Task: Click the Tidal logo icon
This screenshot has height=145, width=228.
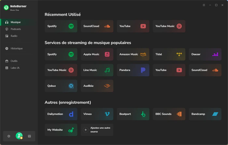Action: click(x=179, y=54)
